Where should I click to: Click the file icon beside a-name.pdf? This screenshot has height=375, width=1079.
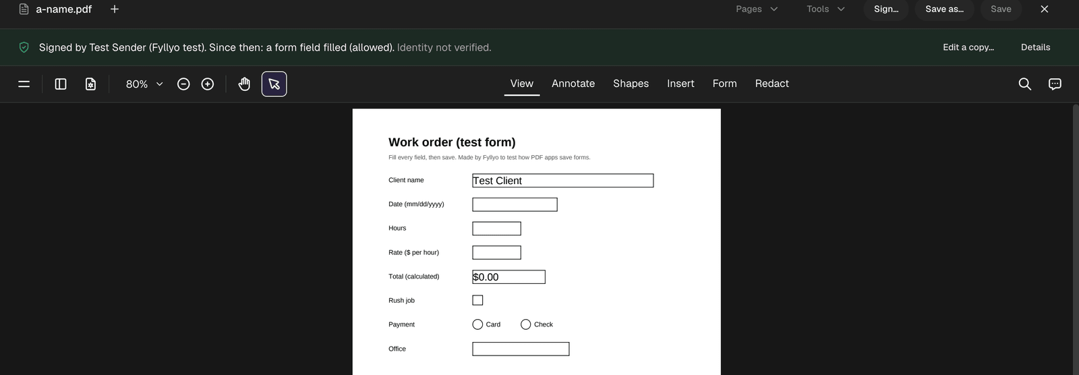click(24, 9)
